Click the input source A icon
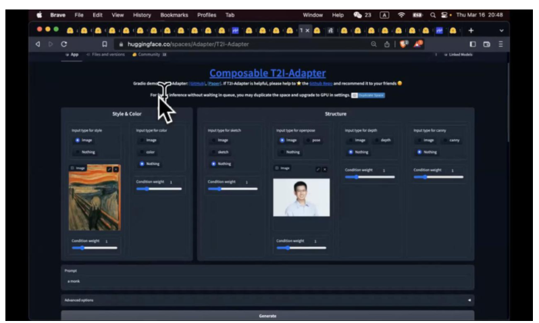The height and width of the screenshot is (323, 539). (384, 15)
